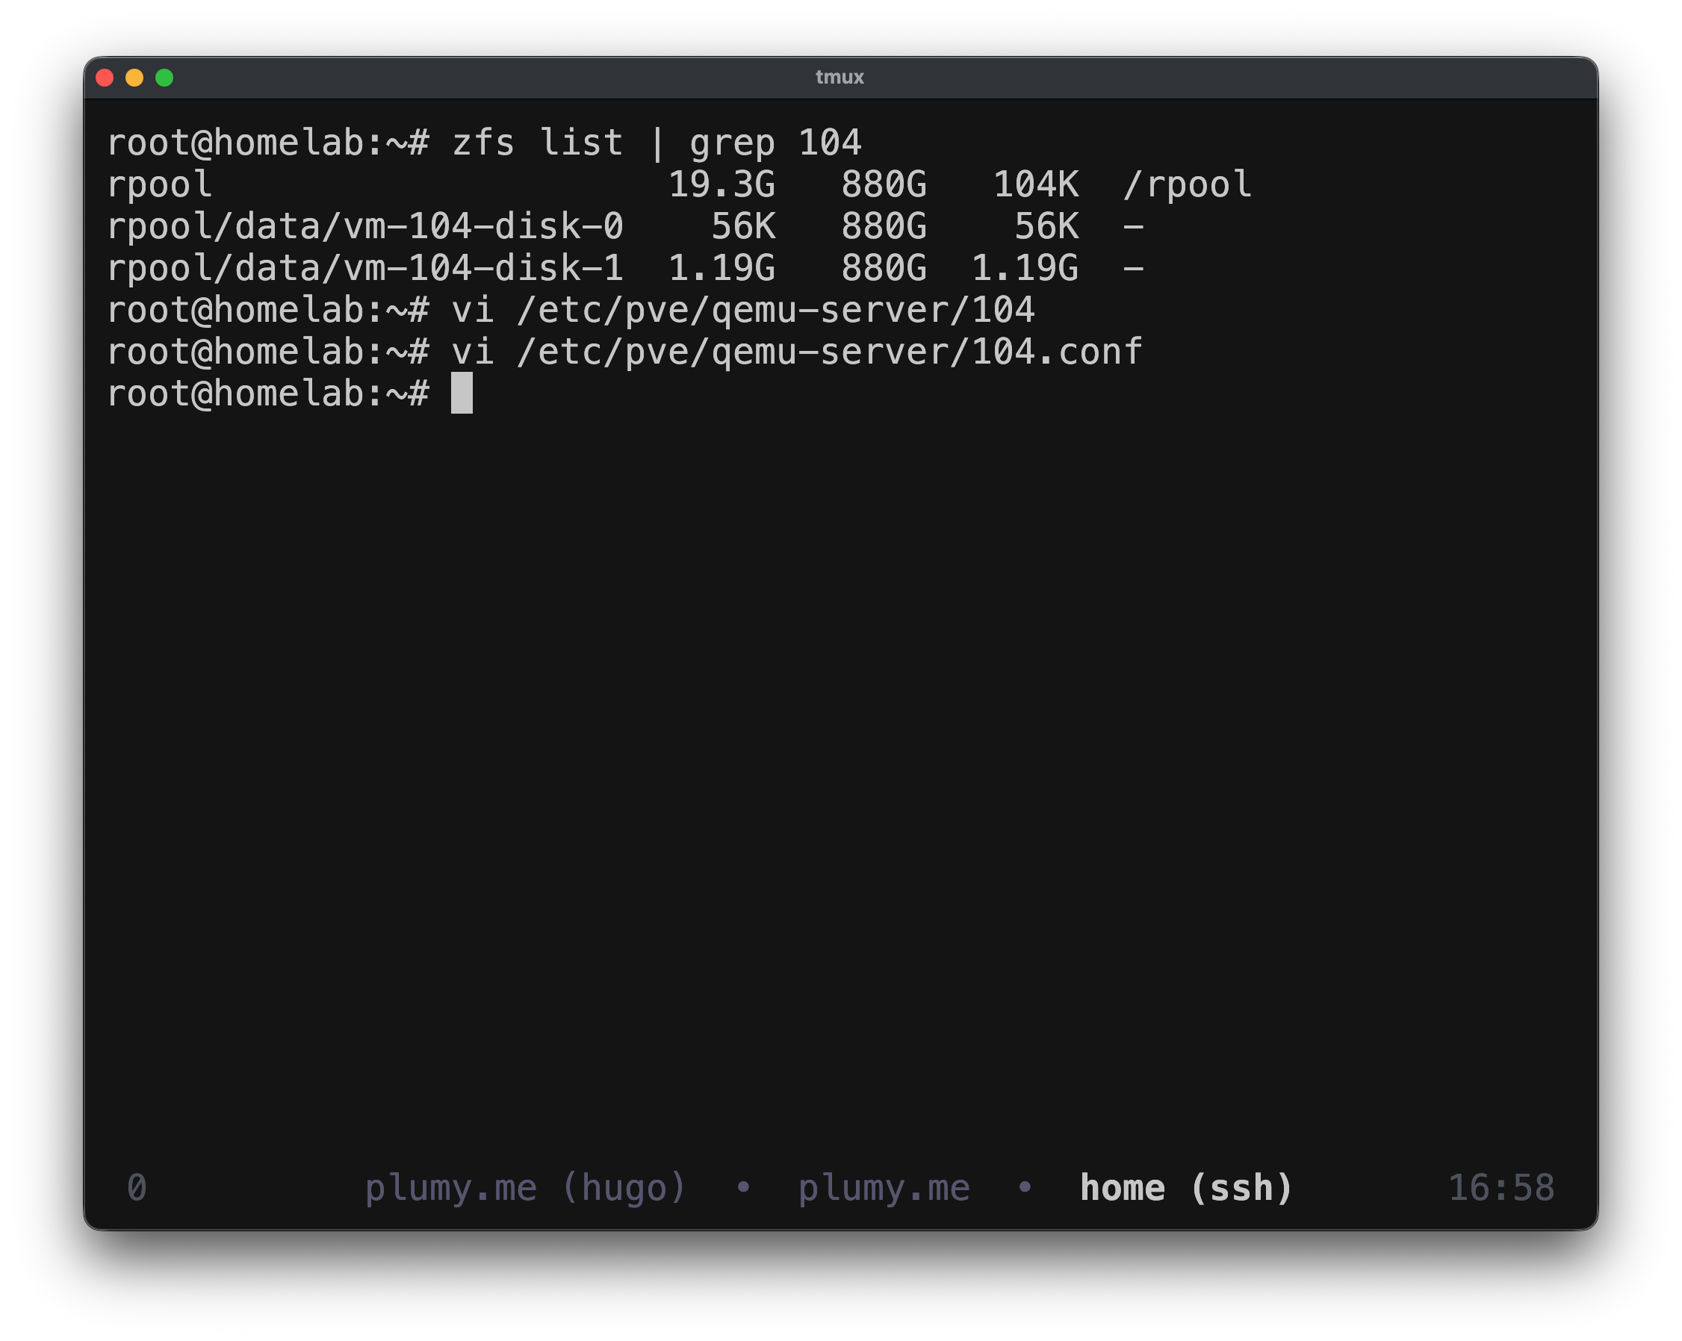Viewport: 1682px width, 1341px height.
Task: Select the home (ssh) tmux window
Action: click(1185, 1187)
